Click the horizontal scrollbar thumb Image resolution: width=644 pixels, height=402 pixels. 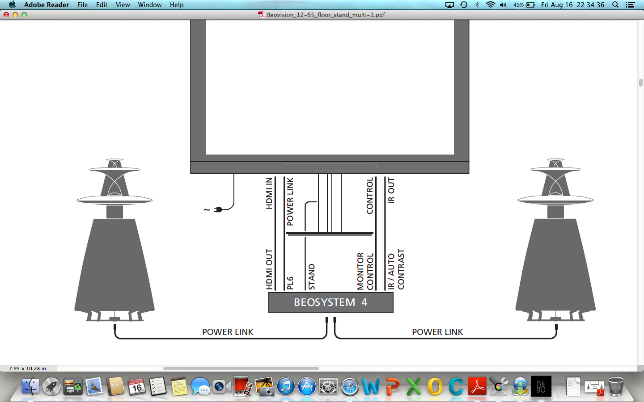pos(241,368)
